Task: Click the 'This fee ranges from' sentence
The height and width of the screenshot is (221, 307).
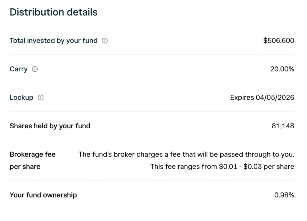Action: pos(183,167)
